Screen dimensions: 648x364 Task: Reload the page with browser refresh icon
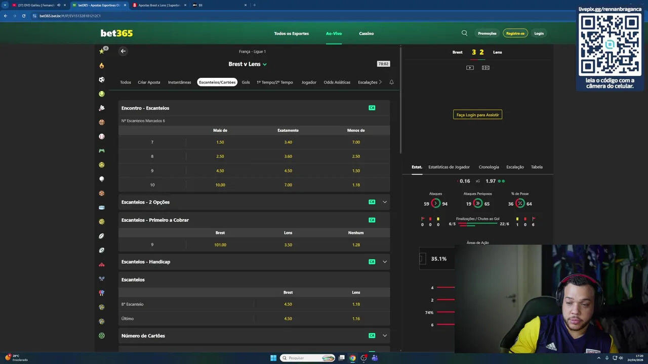[x=23, y=16]
